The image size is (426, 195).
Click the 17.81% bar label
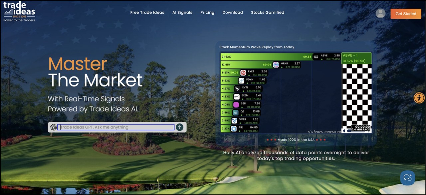[x=226, y=65]
